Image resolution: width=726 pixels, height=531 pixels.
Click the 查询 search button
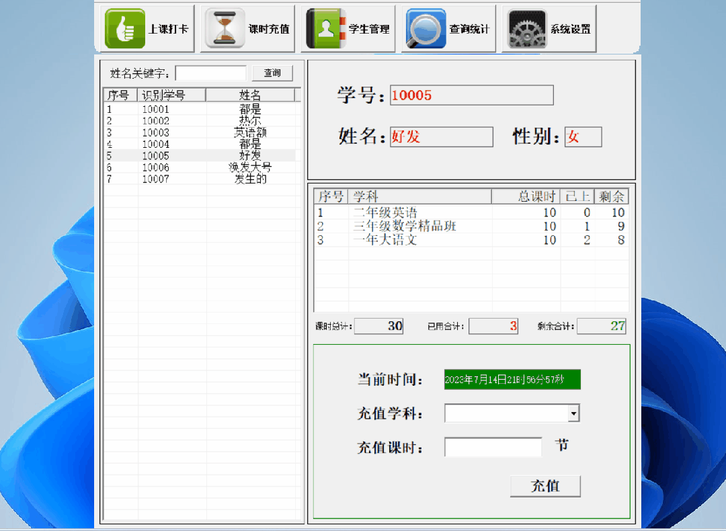(272, 73)
